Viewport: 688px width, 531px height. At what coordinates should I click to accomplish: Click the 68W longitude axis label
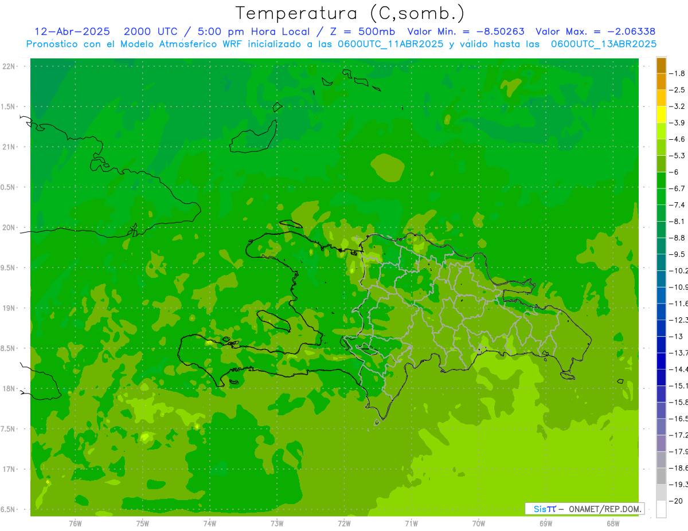tap(613, 524)
